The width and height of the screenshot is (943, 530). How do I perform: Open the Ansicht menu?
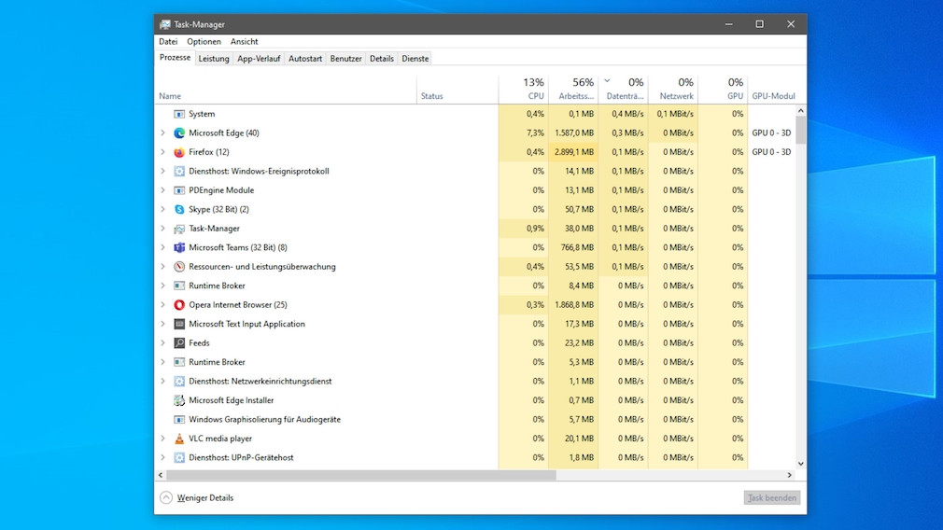pos(245,41)
